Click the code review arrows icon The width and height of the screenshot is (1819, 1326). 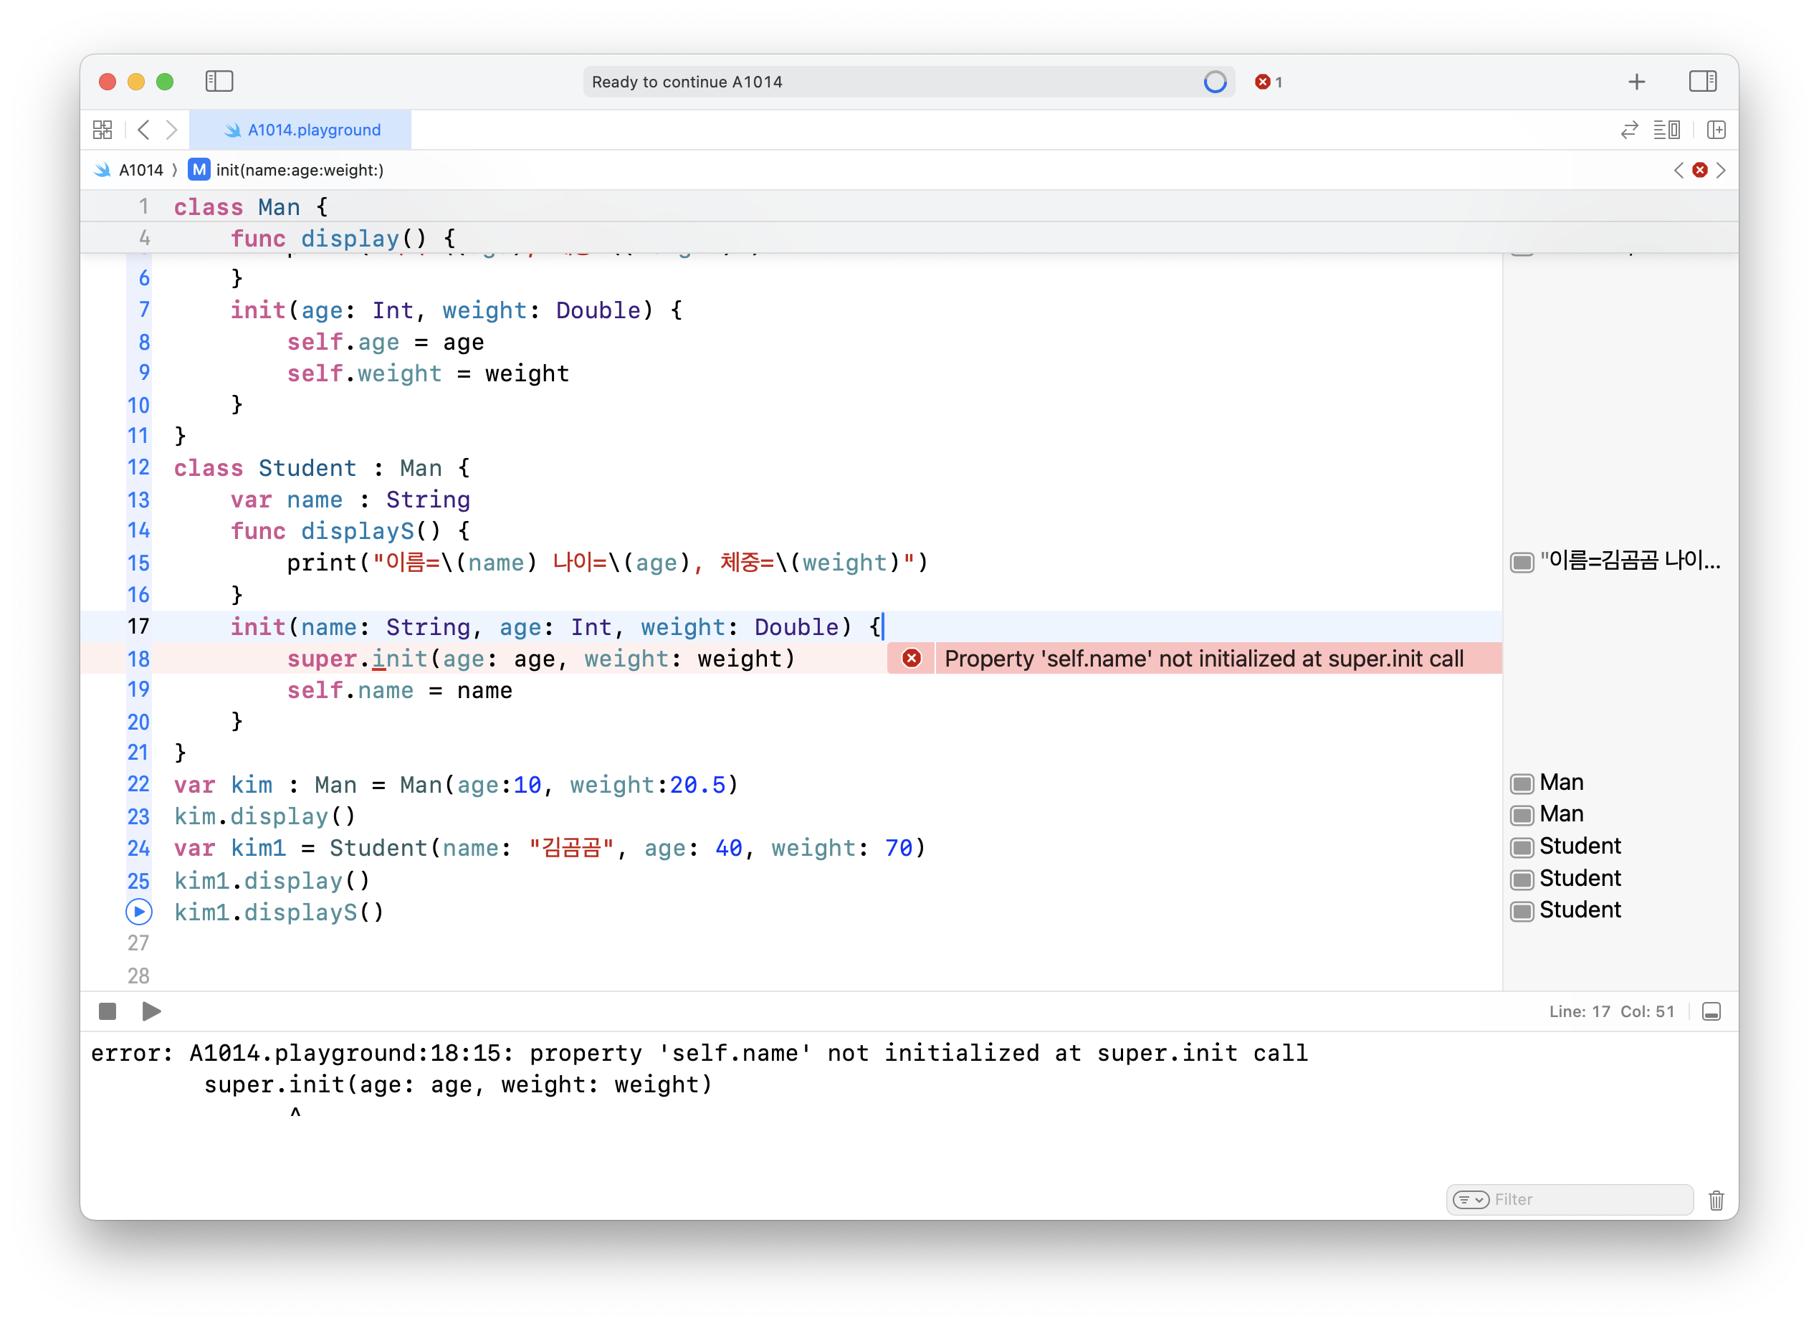1629,130
